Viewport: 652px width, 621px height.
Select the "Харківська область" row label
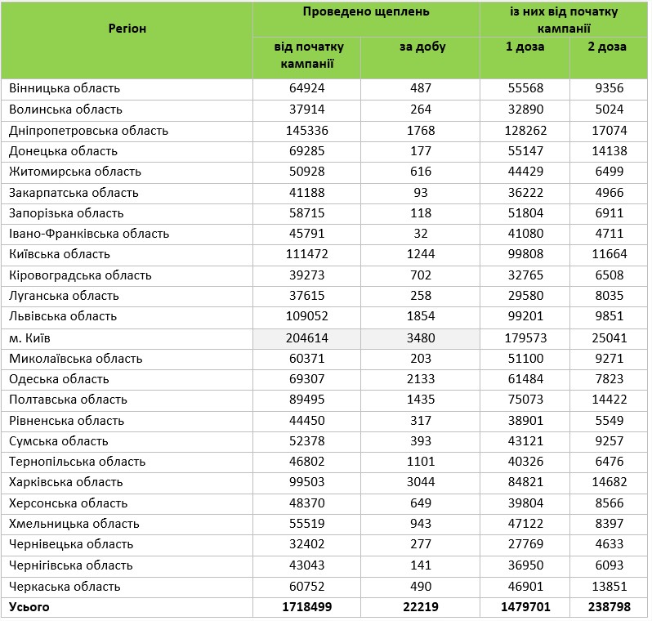pos(65,482)
